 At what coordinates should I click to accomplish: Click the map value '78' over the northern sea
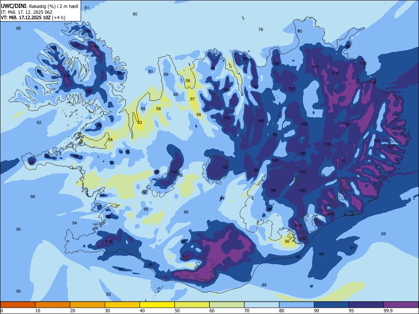[261, 30]
